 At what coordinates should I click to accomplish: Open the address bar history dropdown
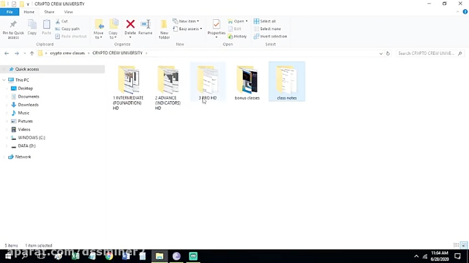pyautogui.click(x=381, y=54)
